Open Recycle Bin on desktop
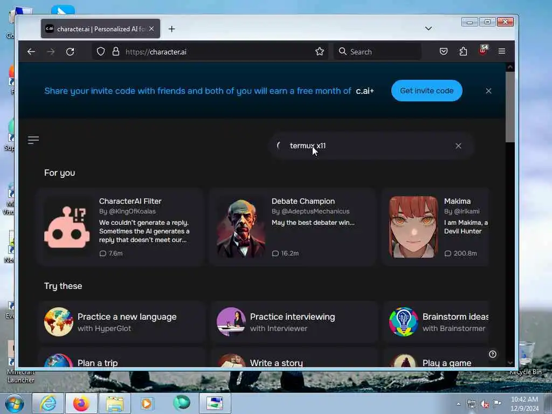This screenshot has height=414, width=552. pos(526,358)
